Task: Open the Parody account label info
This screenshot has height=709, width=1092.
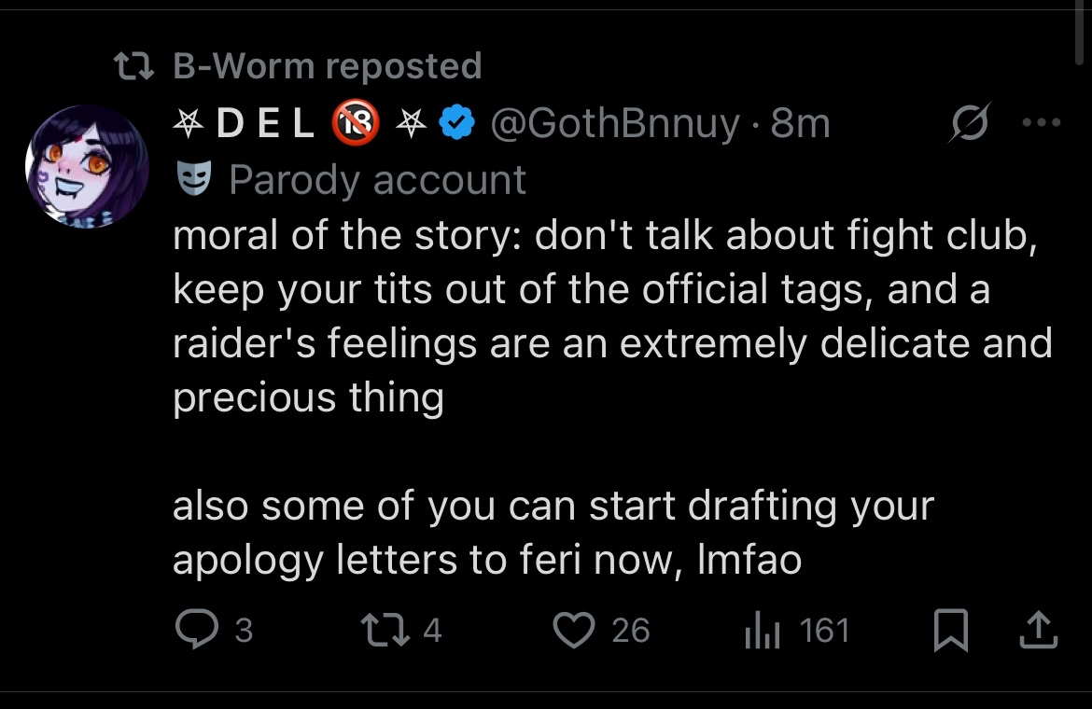Action: 377,180
